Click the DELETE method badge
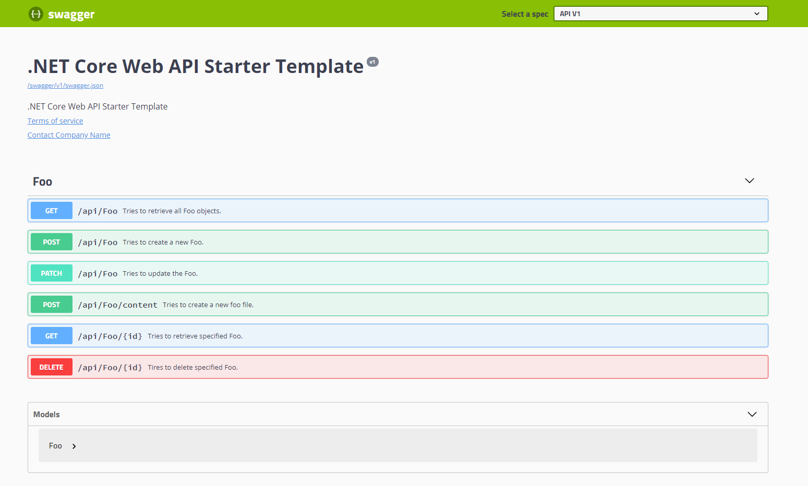Viewport: 808px width, 486px height. pos(52,367)
